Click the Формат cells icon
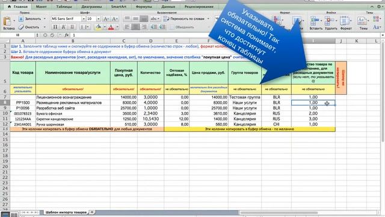 345,20
